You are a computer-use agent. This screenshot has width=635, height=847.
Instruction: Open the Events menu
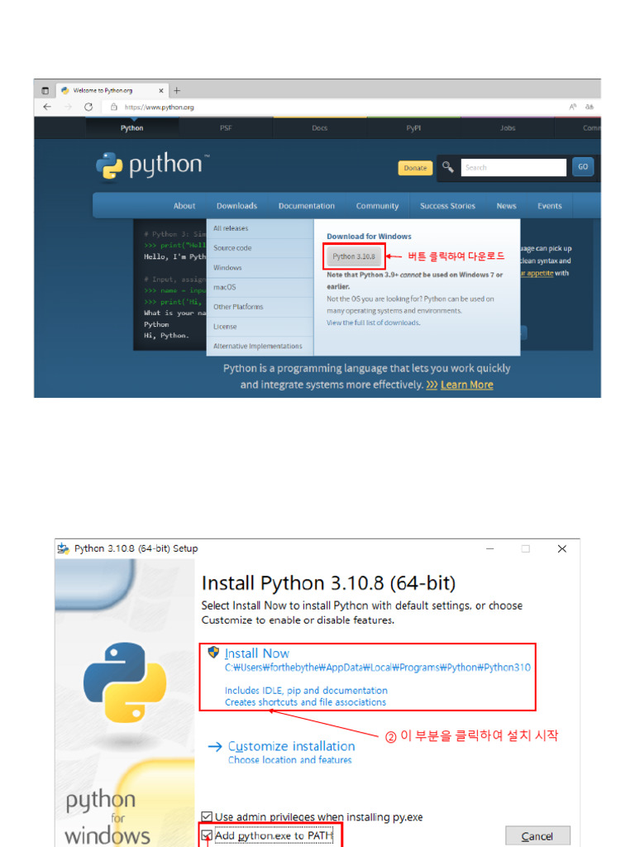[x=549, y=206]
